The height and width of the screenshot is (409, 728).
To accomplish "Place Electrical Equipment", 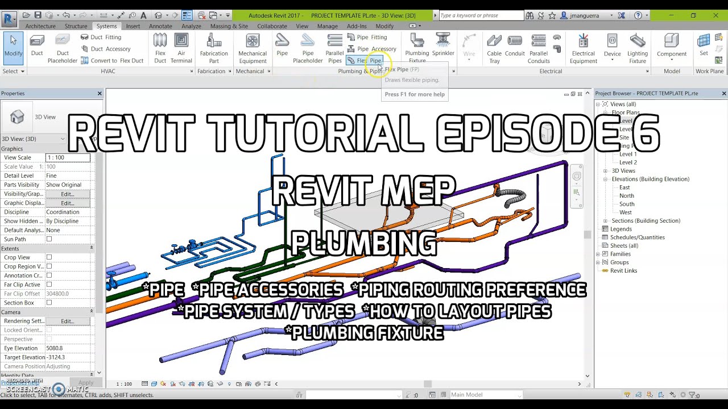I will click(x=584, y=48).
